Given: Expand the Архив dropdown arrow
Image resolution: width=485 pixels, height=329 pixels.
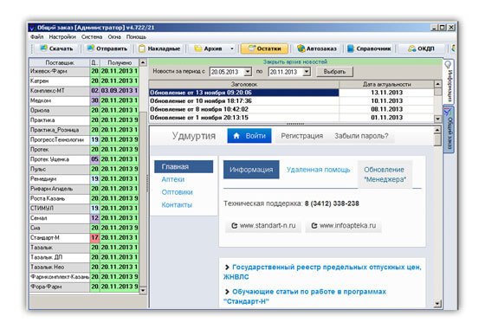Looking at the screenshot, I should coord(232,48).
